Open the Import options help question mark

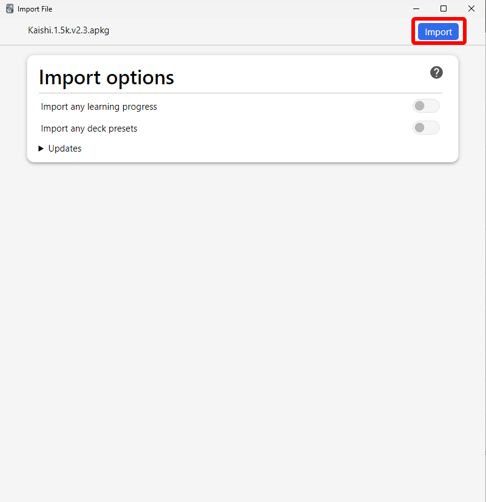(x=436, y=73)
